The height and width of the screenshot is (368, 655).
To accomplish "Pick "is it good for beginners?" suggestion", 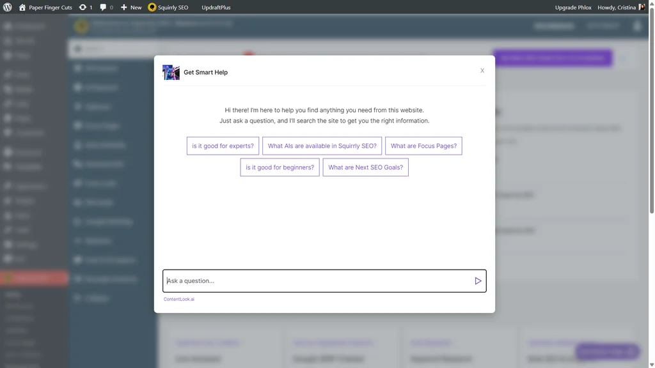I will point(280,167).
